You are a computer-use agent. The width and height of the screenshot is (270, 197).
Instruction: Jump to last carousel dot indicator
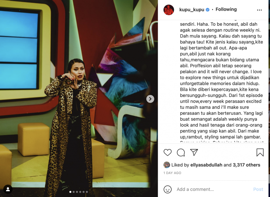tap(87, 192)
